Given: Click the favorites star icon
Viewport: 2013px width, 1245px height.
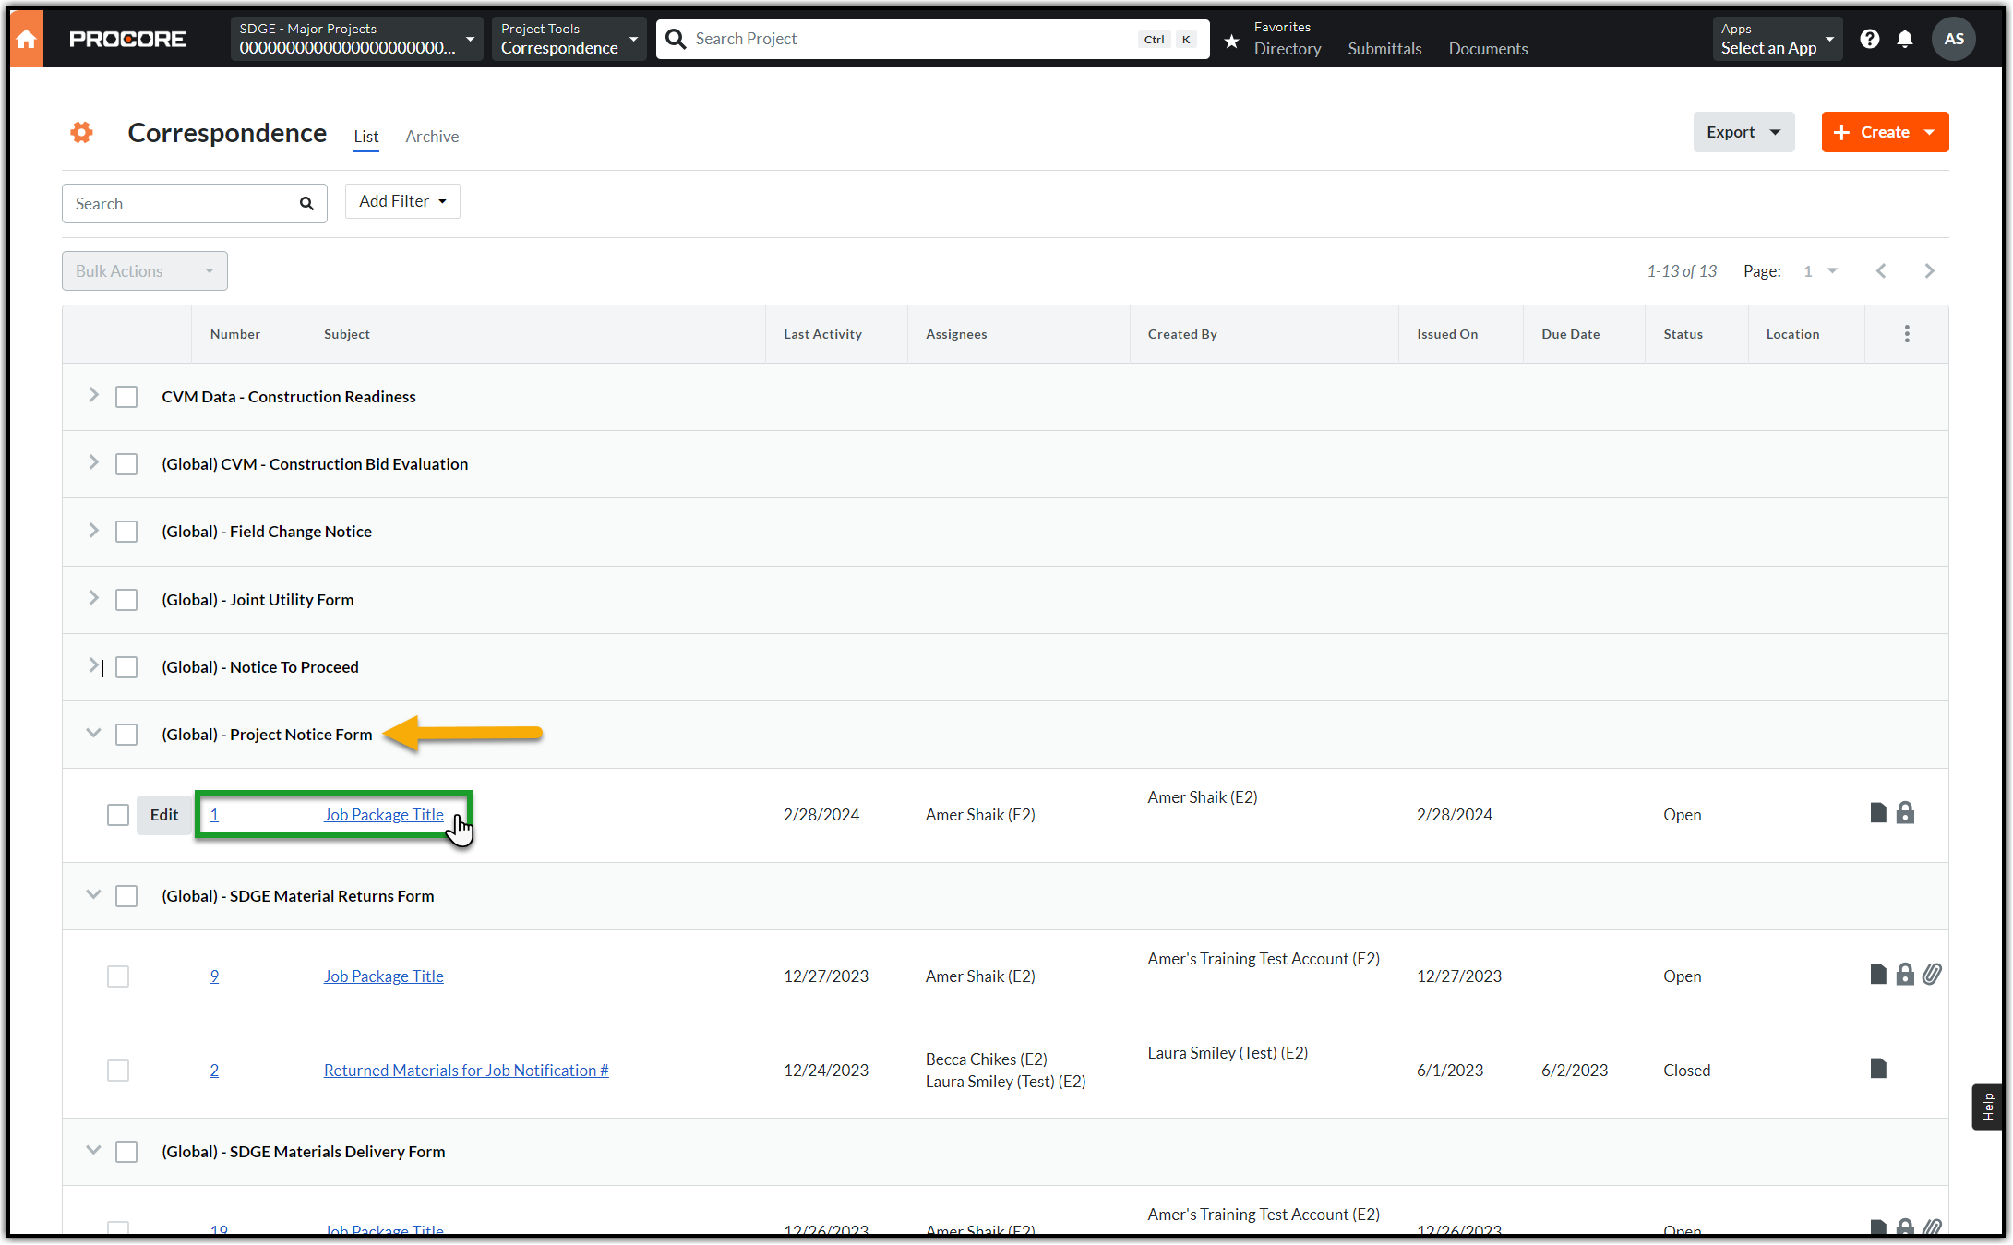Looking at the screenshot, I should [x=1231, y=41].
